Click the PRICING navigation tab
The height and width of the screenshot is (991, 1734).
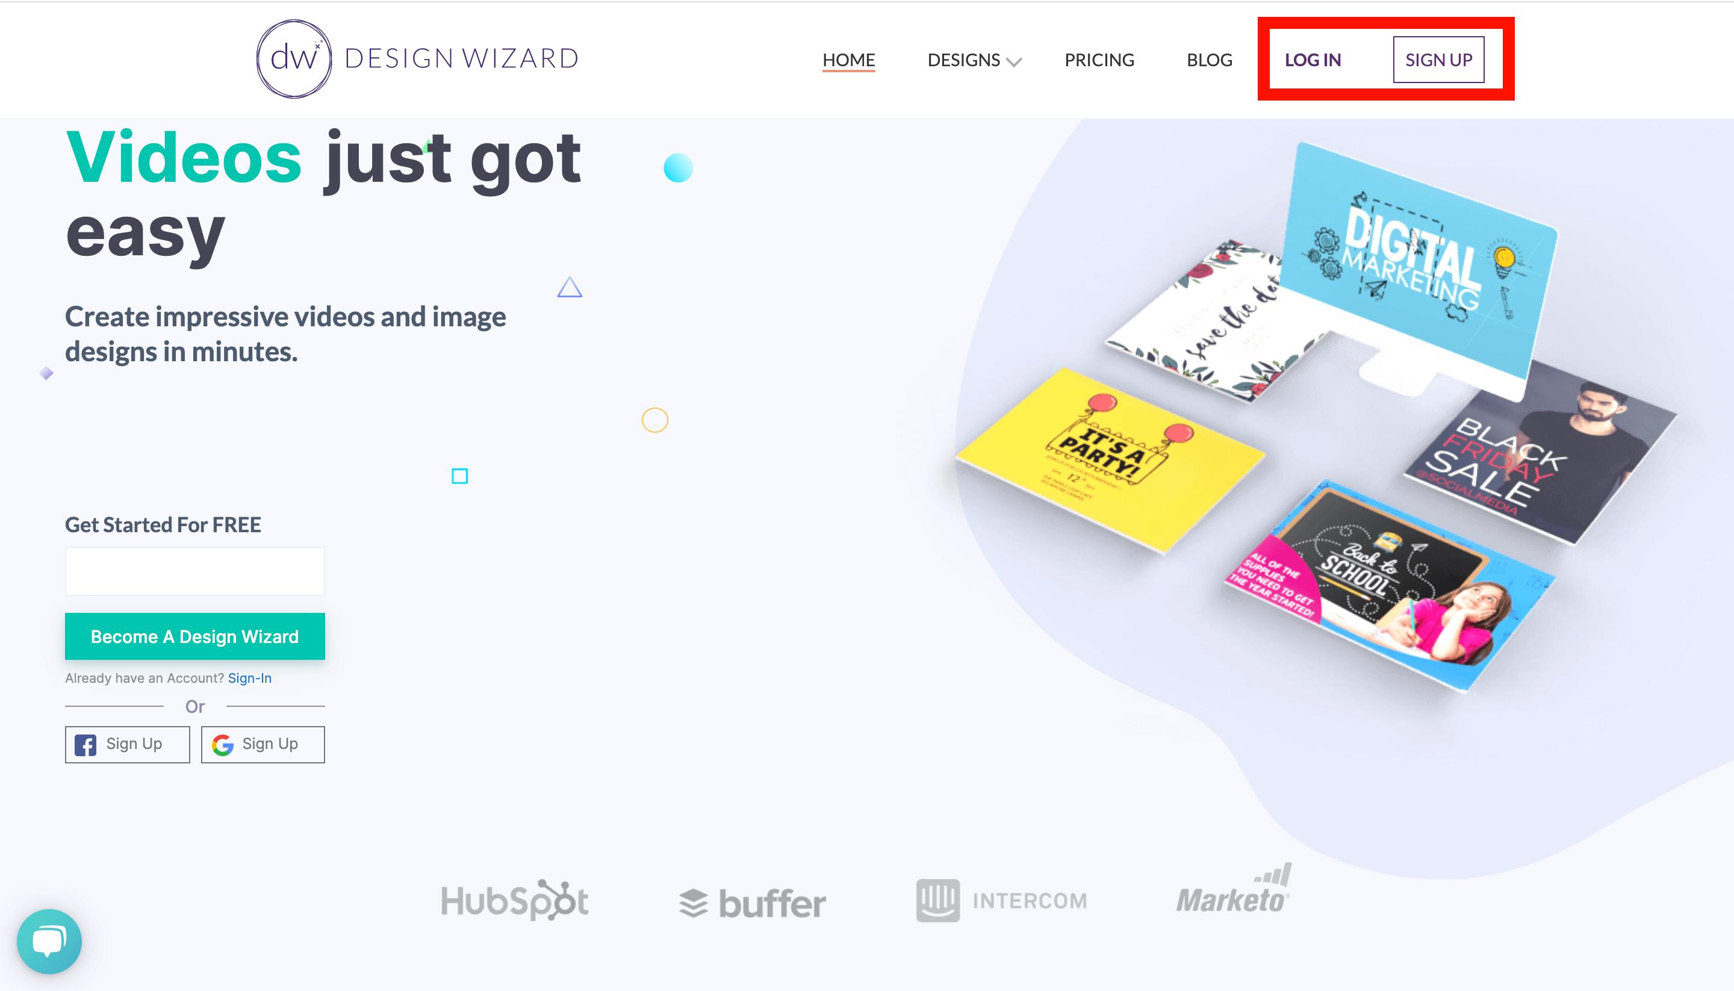(1098, 58)
